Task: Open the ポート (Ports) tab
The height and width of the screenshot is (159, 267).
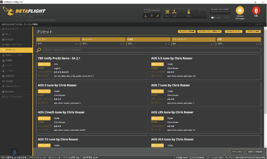Action: coord(16,34)
